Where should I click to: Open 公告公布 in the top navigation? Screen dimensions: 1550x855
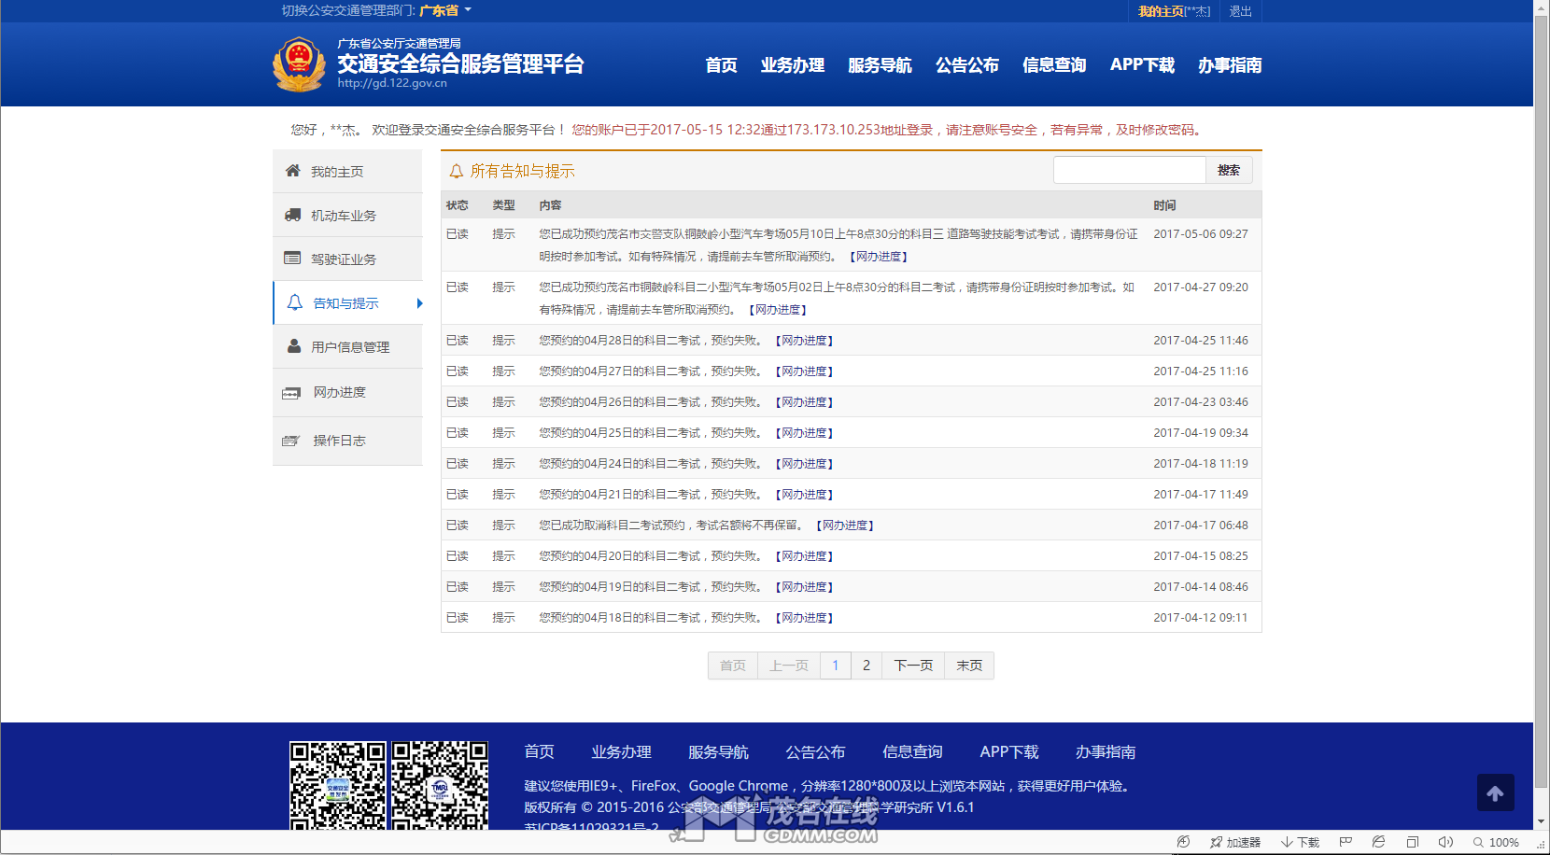(967, 64)
